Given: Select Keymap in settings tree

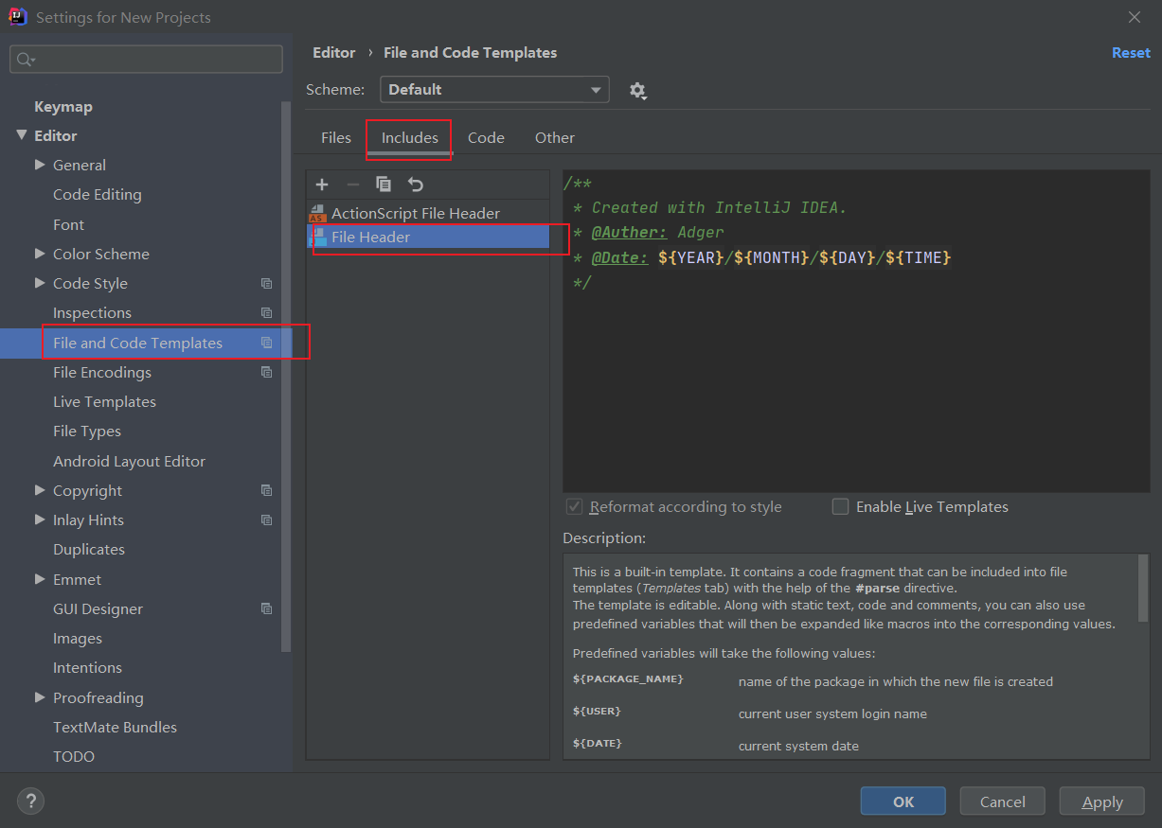Looking at the screenshot, I should click(63, 107).
